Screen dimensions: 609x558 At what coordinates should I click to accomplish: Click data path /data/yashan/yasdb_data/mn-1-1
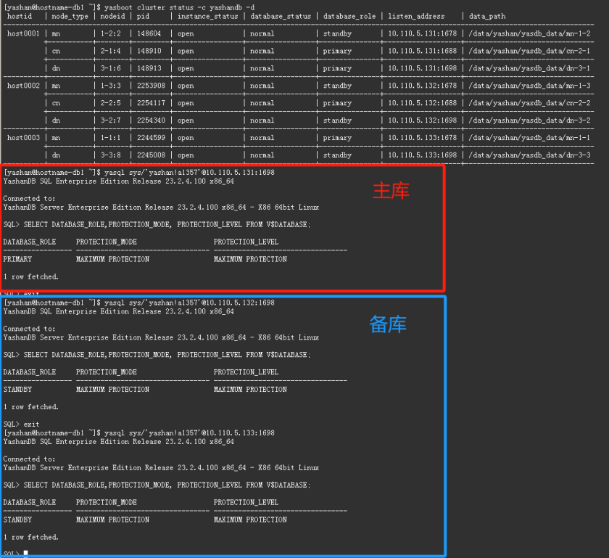[x=530, y=138]
